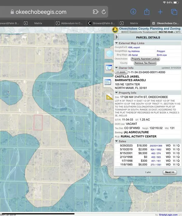Screen dimensions: 182x216
Task: Collapse the Parcel Details side panel
Action: coord(117,37)
